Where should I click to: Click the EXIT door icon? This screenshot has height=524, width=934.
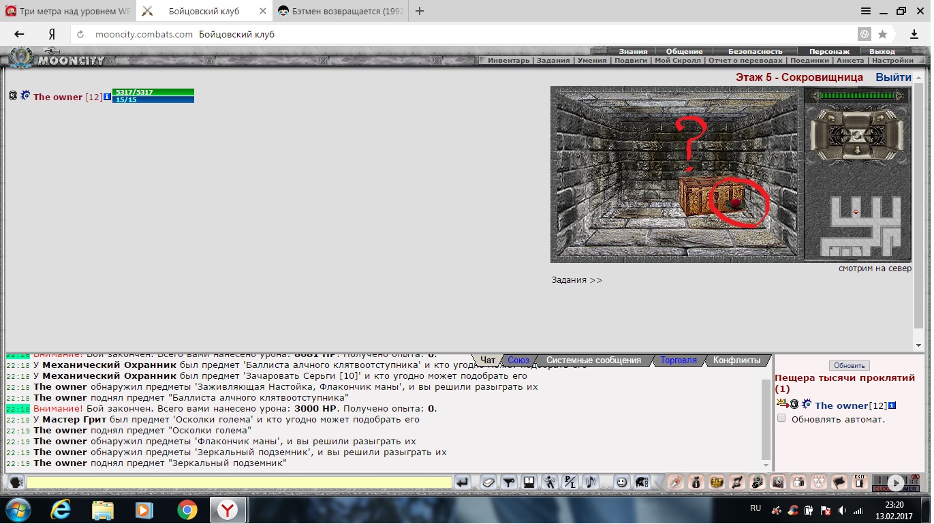click(x=859, y=482)
